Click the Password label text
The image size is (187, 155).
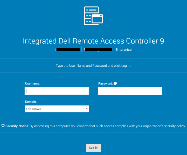coord(105,83)
